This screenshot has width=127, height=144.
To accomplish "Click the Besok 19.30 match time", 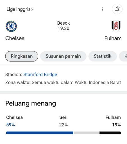I will click(63, 26).
